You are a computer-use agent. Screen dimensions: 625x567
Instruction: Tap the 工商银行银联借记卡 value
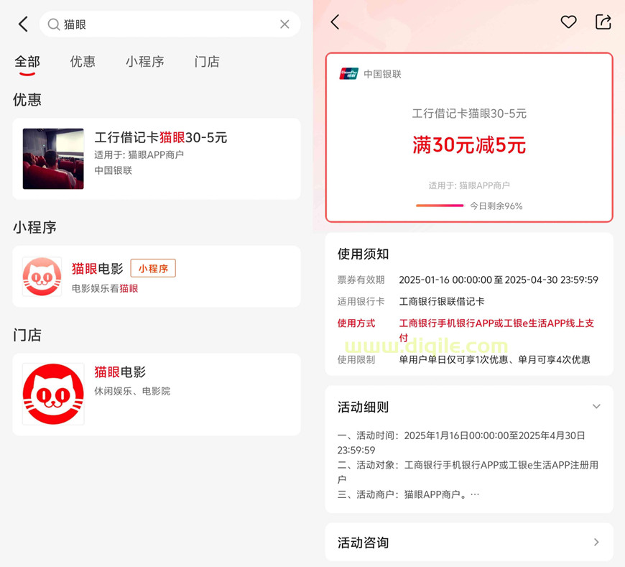click(x=442, y=301)
